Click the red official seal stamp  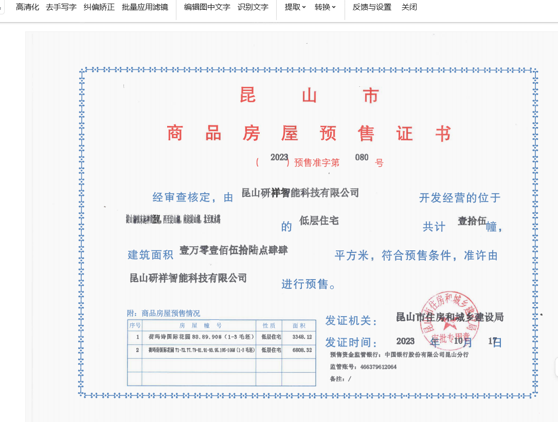tap(449, 321)
